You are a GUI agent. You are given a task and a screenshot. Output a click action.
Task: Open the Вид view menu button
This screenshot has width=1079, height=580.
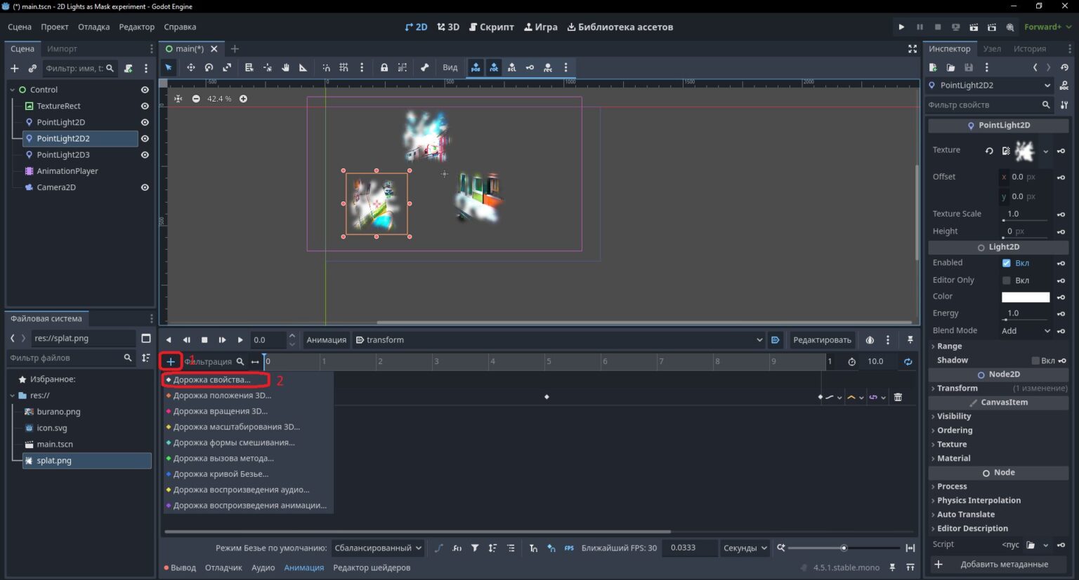450,67
